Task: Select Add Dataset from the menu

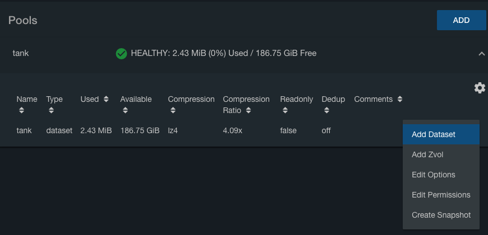Action: [x=433, y=134]
